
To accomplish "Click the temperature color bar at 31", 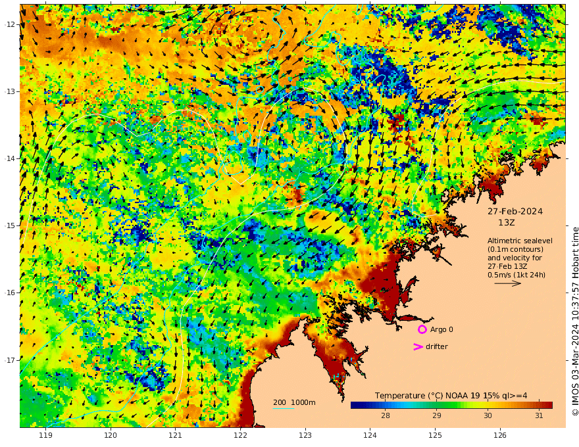I will click(x=539, y=405).
